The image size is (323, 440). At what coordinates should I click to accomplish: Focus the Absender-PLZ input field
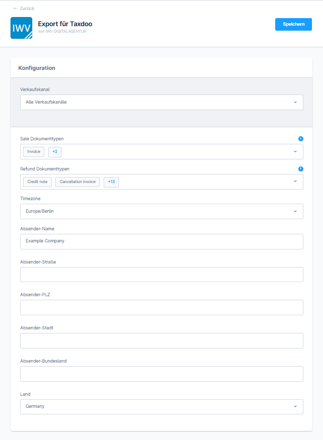pos(161,308)
